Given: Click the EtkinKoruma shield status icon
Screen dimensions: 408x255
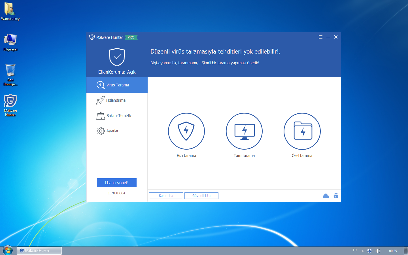Looking at the screenshot, I should pyautogui.click(x=117, y=57).
